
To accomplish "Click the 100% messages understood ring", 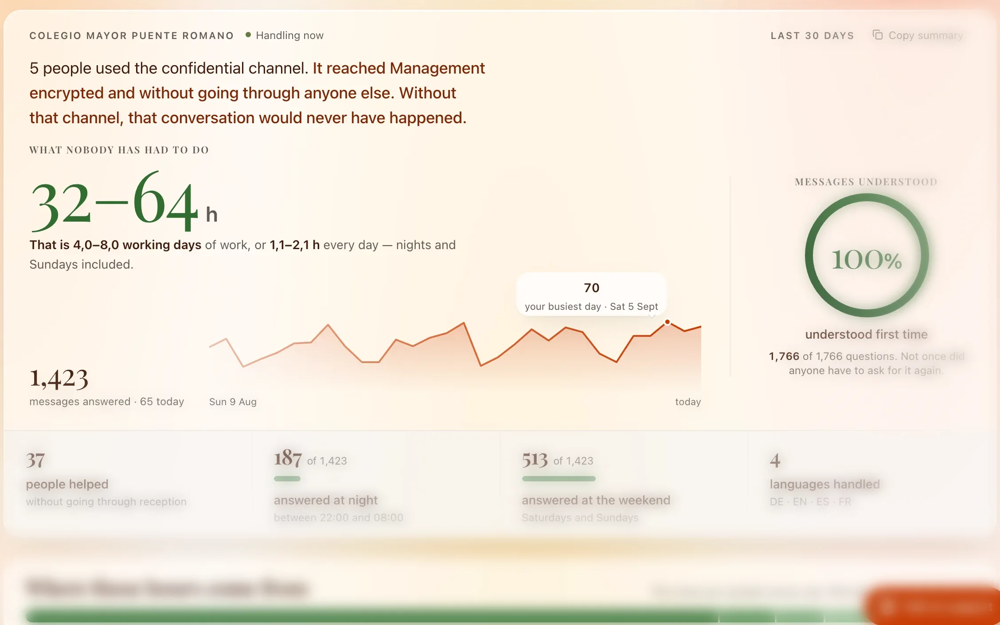I will pyautogui.click(x=867, y=256).
